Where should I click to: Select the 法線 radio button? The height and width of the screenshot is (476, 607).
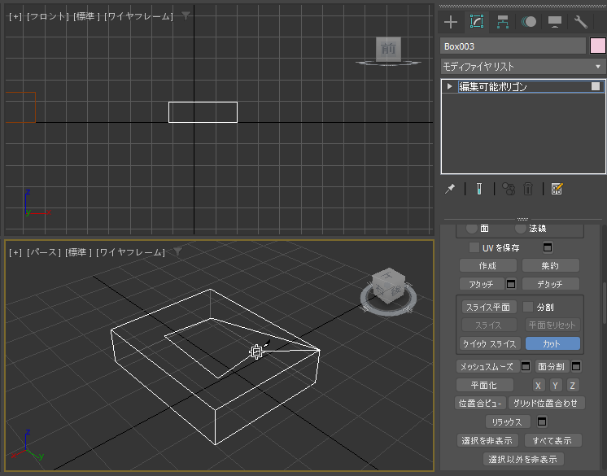[x=521, y=229]
